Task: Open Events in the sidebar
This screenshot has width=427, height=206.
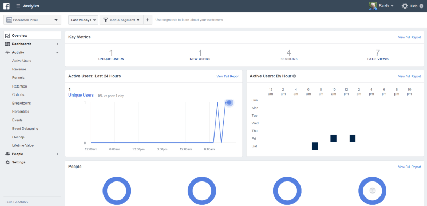Action: click(x=18, y=120)
